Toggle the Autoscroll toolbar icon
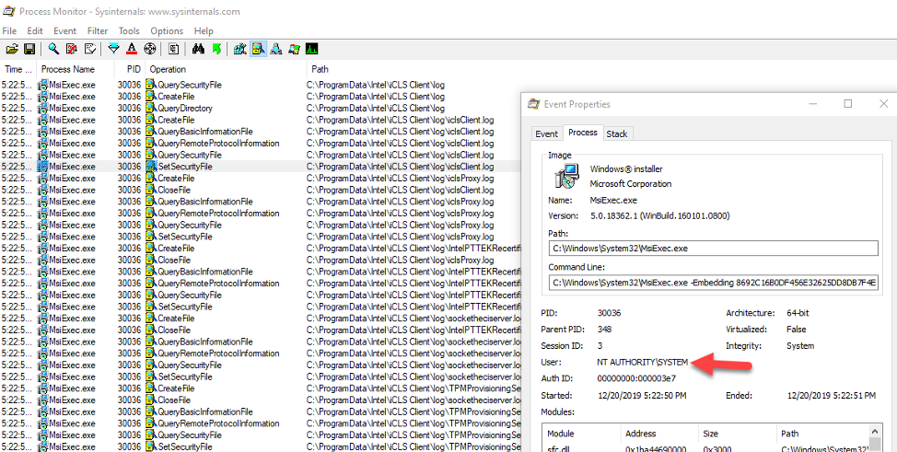The width and height of the screenshot is (897, 452). 72,49
